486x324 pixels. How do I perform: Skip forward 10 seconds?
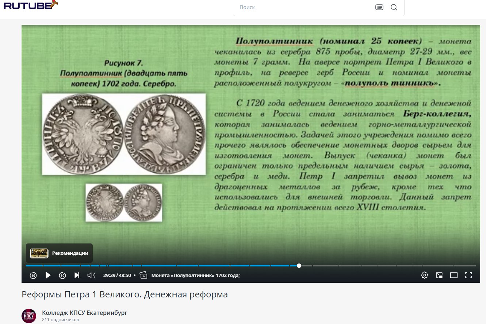click(62, 275)
